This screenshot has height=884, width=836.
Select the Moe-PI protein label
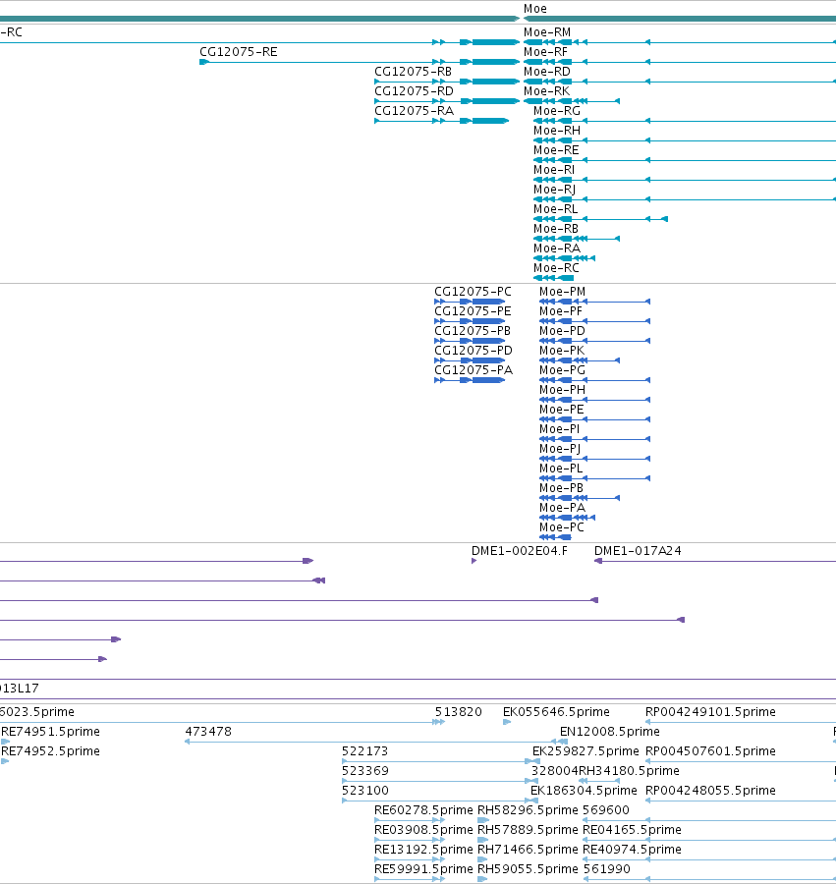click(559, 429)
